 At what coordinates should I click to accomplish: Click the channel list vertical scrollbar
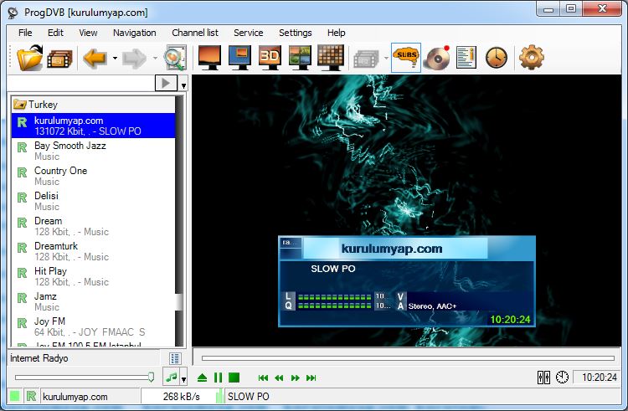179,220
